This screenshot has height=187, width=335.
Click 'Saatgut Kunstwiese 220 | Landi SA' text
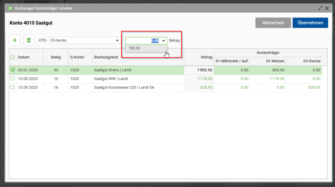124,87
